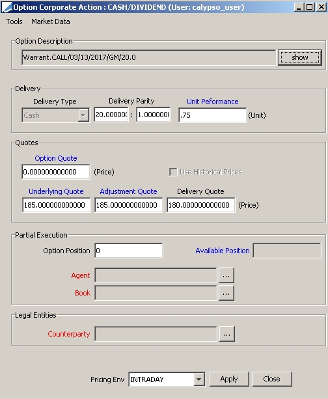Open the Counterparty browse ellipsis button
The image size is (328, 399).
pyautogui.click(x=226, y=334)
